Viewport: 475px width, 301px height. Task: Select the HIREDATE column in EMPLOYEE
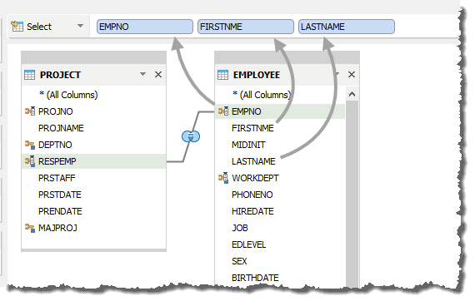(x=252, y=211)
